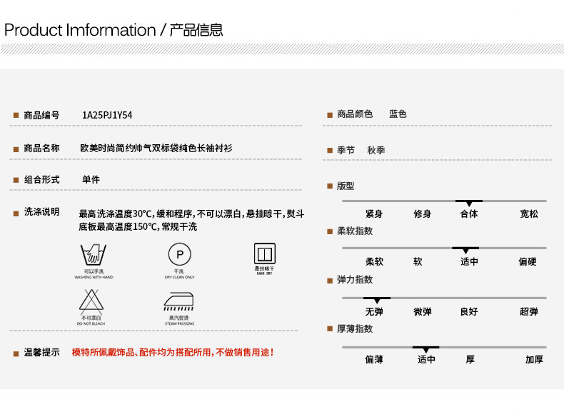Viewport: 564px width, 417px height.
Task: Click the 柔软指数 slider marker at 适中
Action: (465, 250)
